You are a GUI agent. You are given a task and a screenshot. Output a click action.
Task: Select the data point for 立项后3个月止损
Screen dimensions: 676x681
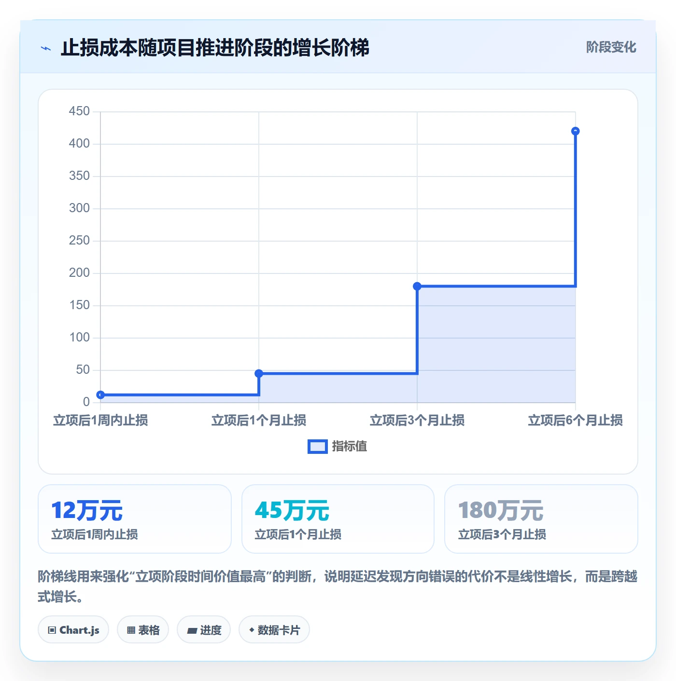click(x=417, y=286)
